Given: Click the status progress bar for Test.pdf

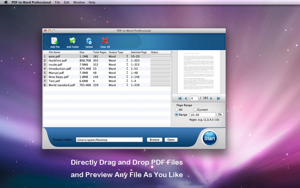Looking at the screenshot, I should (x=160, y=81).
